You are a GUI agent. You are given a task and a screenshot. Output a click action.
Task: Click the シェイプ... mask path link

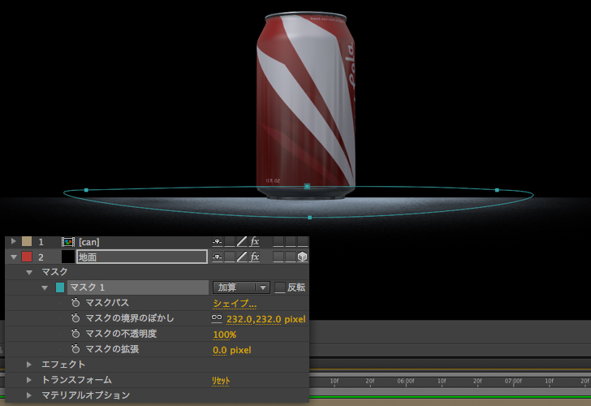[x=235, y=303]
